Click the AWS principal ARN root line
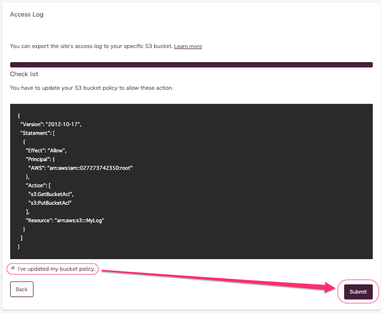This screenshot has width=381, height=313. coord(80,168)
